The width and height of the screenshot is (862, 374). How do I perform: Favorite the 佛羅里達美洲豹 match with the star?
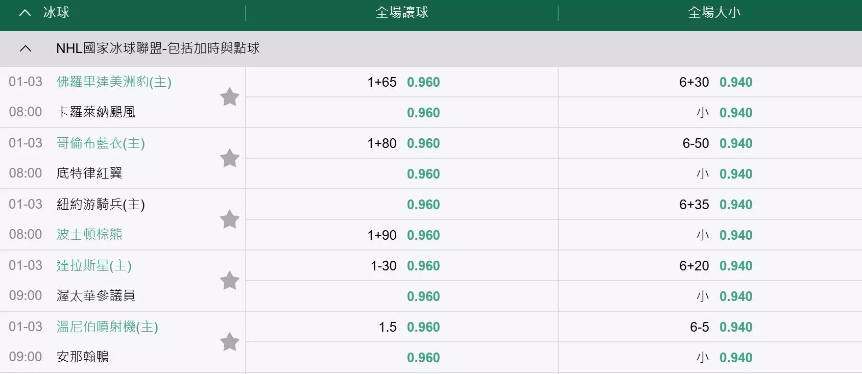tap(230, 97)
